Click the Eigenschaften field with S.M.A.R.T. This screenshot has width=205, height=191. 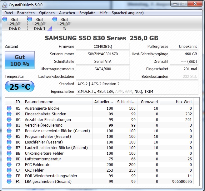pyautogui.click(x=137, y=92)
